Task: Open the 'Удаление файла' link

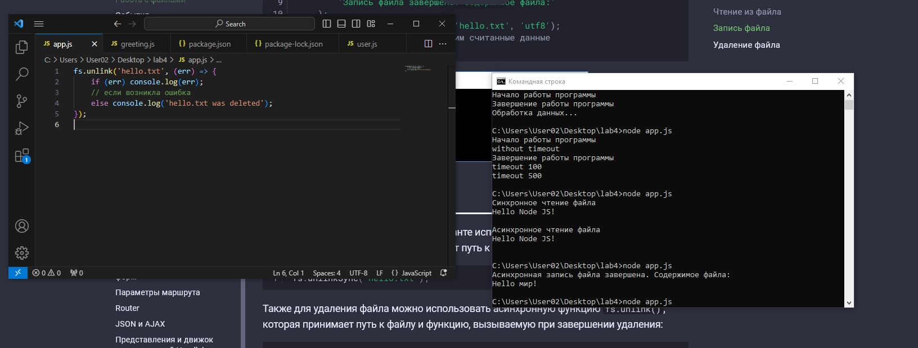Action: [x=746, y=45]
